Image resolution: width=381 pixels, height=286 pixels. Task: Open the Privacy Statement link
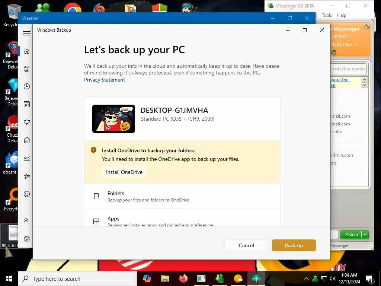pos(105,80)
